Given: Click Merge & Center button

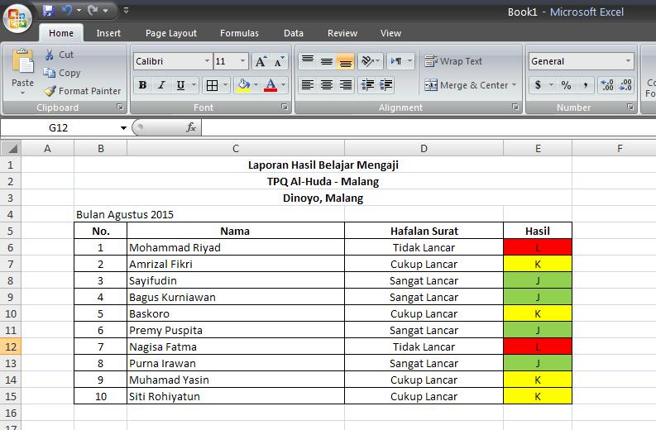Looking at the screenshot, I should [x=467, y=85].
